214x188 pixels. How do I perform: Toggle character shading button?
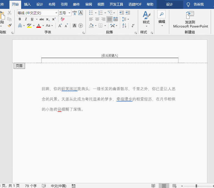(74, 26)
